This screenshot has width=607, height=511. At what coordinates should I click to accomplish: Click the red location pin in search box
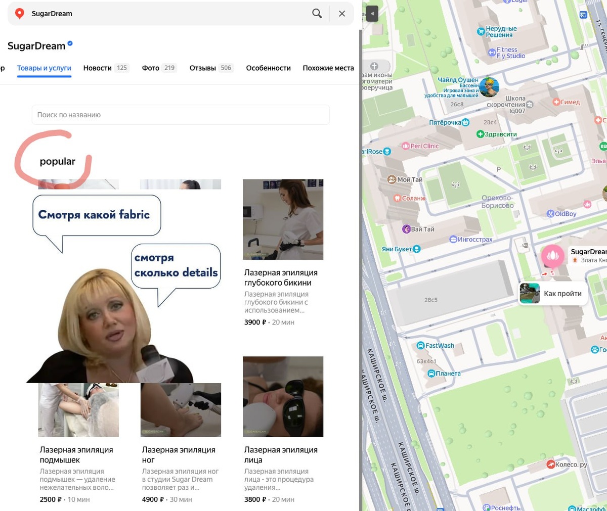(x=20, y=14)
